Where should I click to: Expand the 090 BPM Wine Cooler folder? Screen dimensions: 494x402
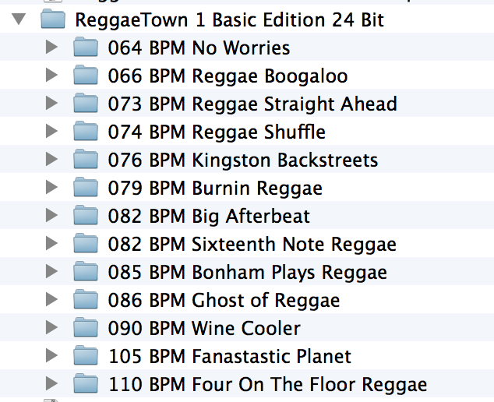click(x=51, y=328)
